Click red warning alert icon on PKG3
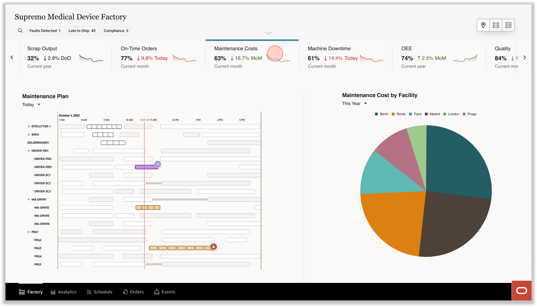The width and height of the screenshot is (537, 307). click(213, 247)
